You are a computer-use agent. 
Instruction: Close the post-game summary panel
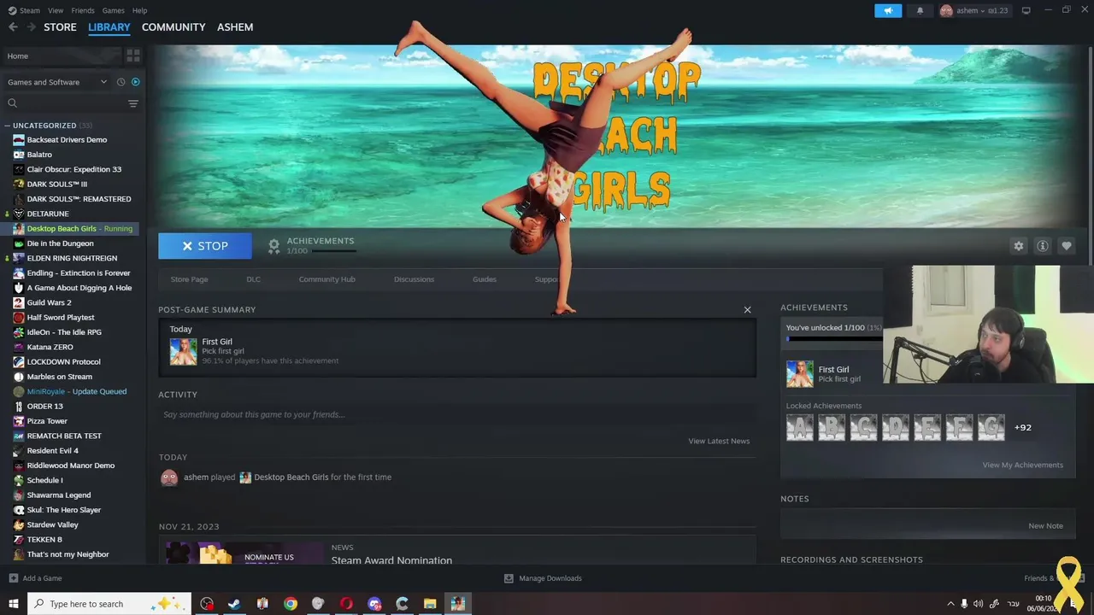(x=747, y=309)
